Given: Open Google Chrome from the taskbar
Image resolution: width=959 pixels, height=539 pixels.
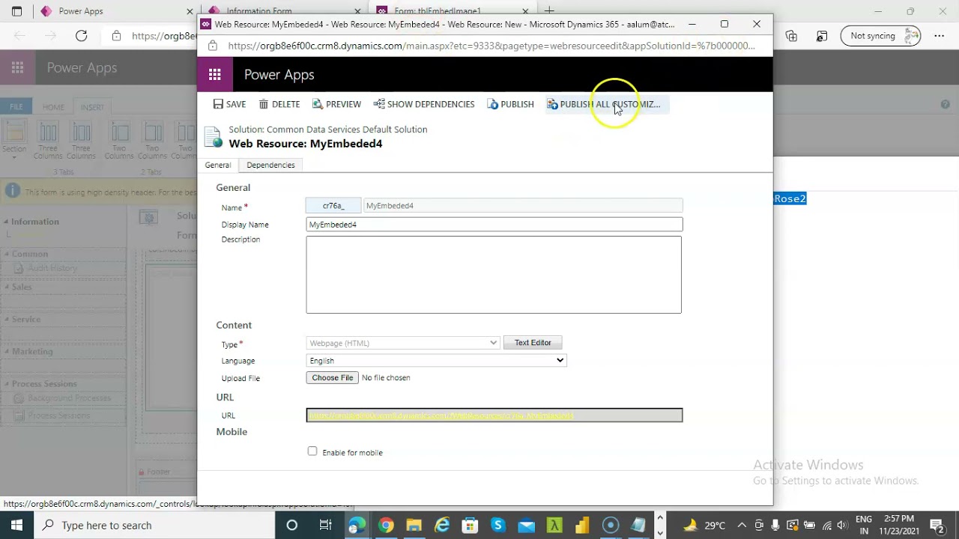Looking at the screenshot, I should tap(386, 525).
